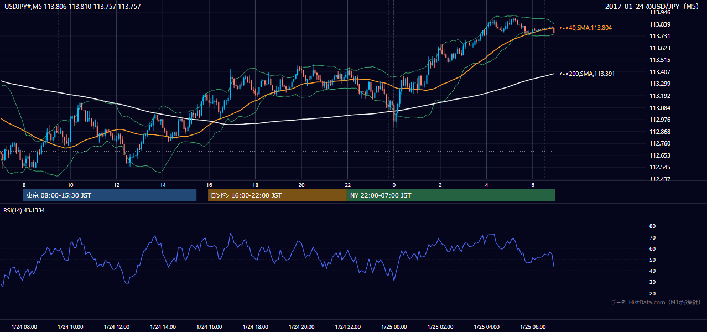The width and height of the screenshot is (707, 332).
Task: Click price axis value 113.515
Action: (x=659, y=60)
